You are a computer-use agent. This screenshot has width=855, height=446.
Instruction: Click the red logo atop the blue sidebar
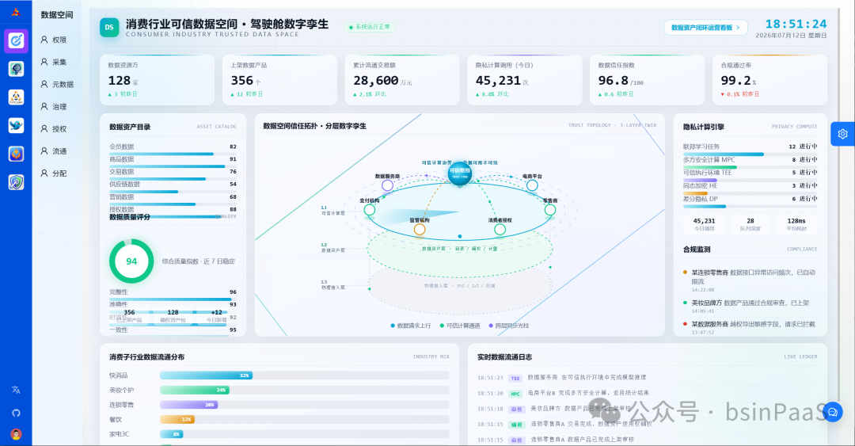(x=16, y=12)
